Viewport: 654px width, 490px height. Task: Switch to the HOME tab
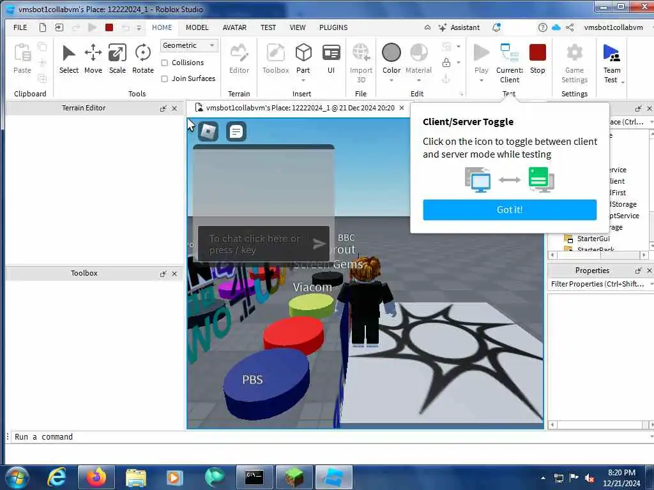tap(162, 27)
